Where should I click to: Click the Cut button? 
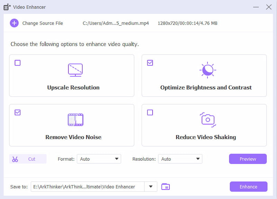point(28,159)
